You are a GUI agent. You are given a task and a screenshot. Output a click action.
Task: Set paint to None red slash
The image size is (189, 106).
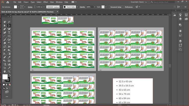point(10,85)
